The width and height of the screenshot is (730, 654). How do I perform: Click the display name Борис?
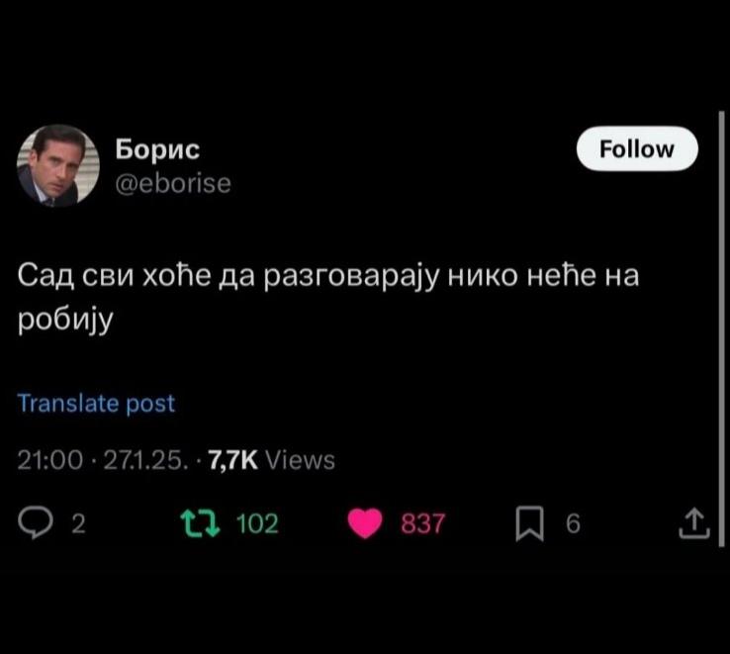pyautogui.click(x=157, y=149)
